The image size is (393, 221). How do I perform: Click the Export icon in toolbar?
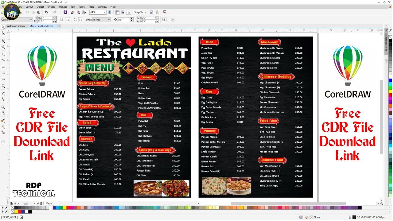pos(78,12)
